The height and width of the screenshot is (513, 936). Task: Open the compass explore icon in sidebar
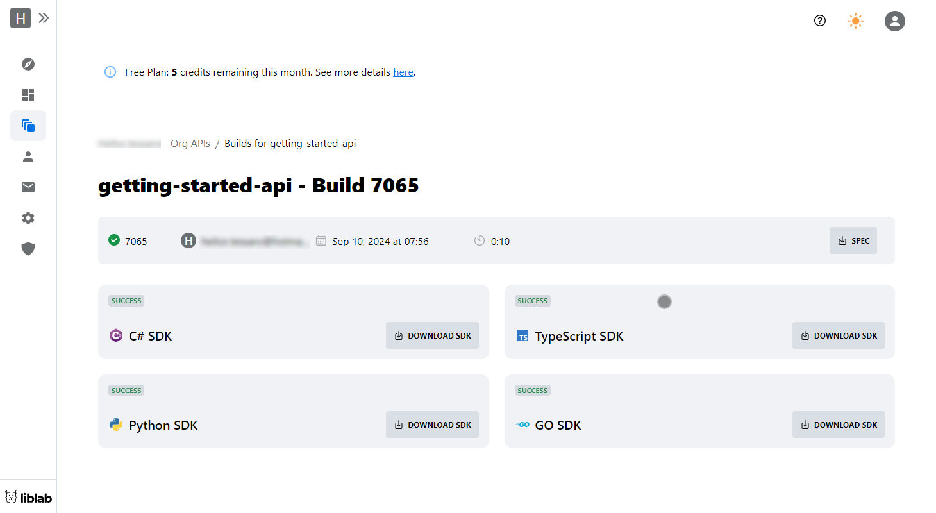(28, 64)
